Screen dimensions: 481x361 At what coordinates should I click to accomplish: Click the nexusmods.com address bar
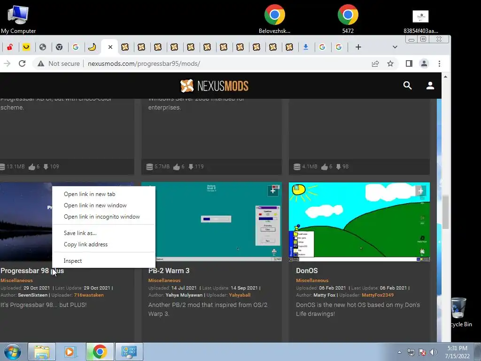point(144,63)
